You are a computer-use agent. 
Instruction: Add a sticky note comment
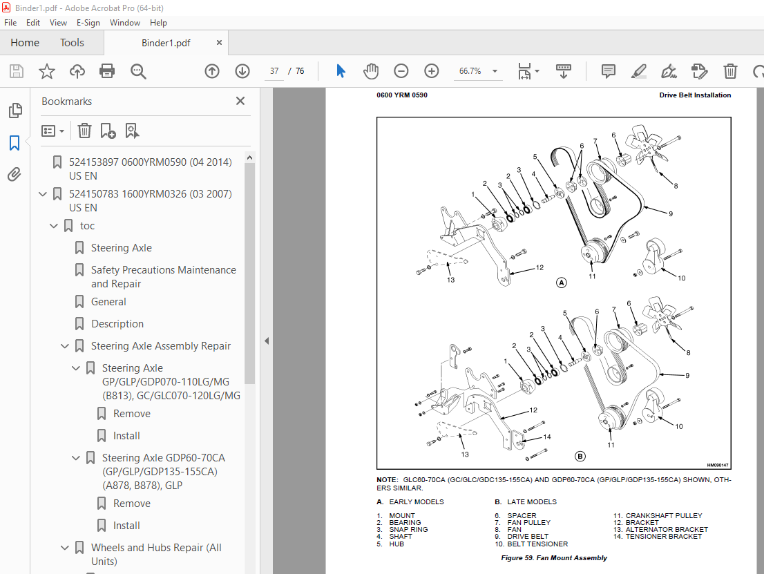click(x=608, y=71)
